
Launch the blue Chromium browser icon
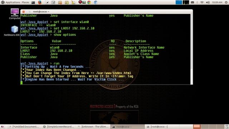[x=96, y=3]
